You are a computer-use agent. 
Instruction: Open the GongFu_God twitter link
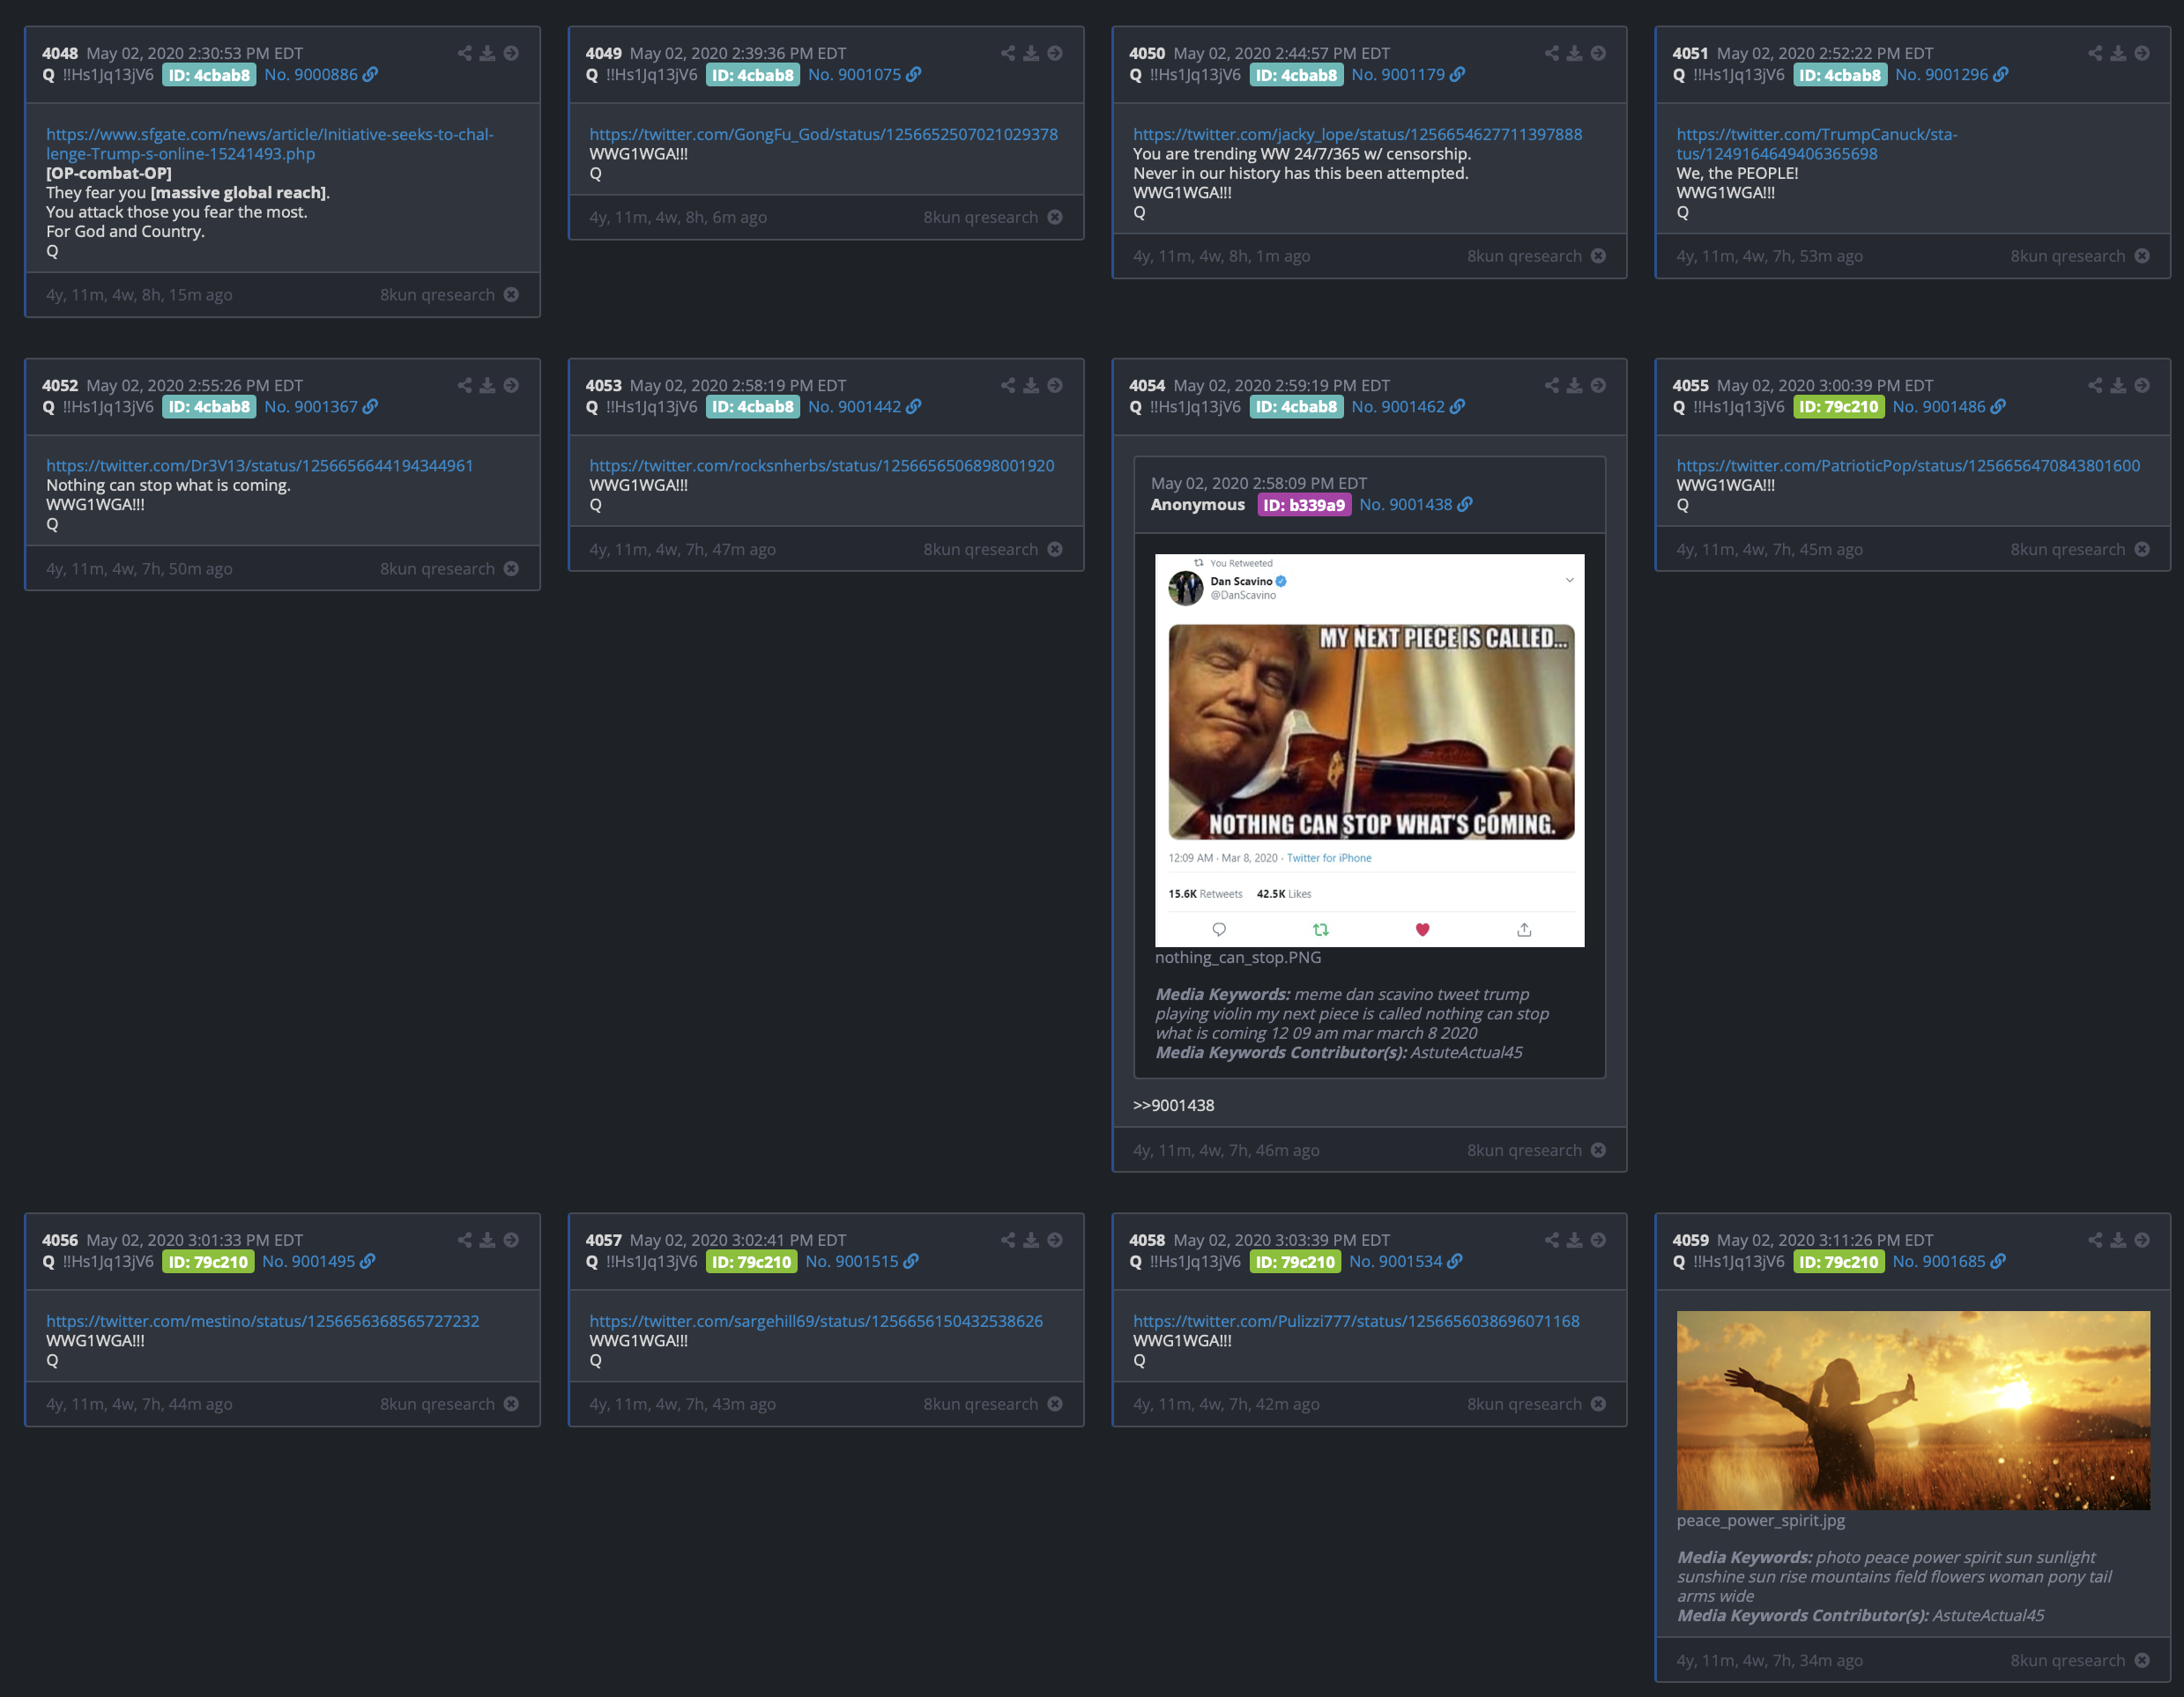tap(823, 134)
